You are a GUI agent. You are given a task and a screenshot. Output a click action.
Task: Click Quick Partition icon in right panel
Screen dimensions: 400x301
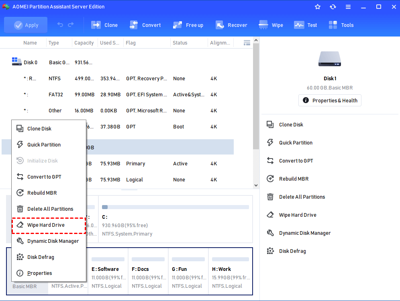tap(270, 142)
